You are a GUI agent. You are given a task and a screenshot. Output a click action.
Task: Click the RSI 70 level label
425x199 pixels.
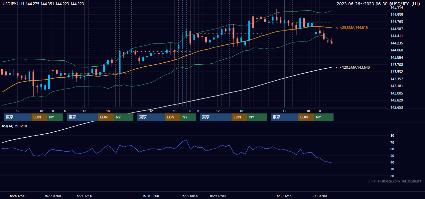coord(392,142)
